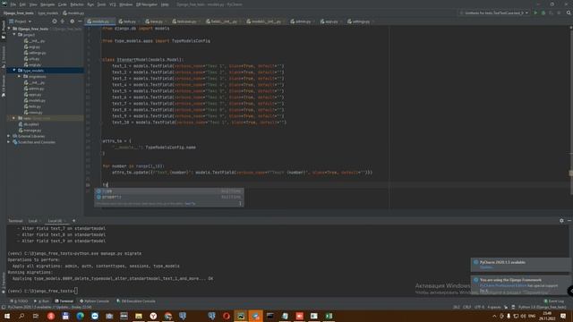Open the Refactor menu
This screenshot has height=322, width=573.
tap(77, 4)
